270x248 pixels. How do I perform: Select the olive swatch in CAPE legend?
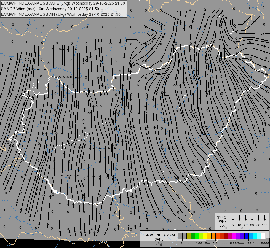pyautogui.click(x=189, y=236)
